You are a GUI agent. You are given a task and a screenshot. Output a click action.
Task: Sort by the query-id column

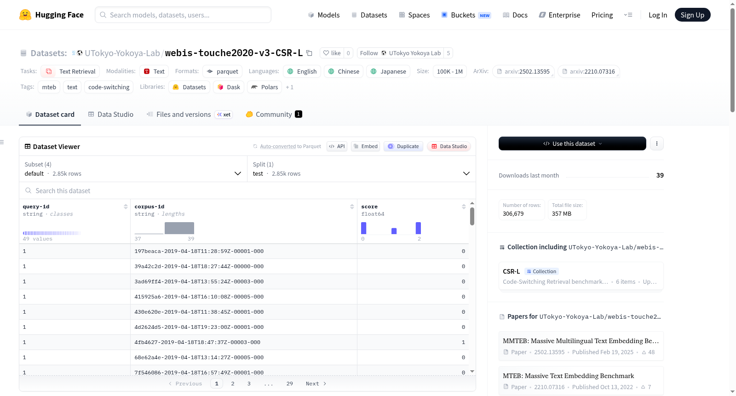[126, 207]
